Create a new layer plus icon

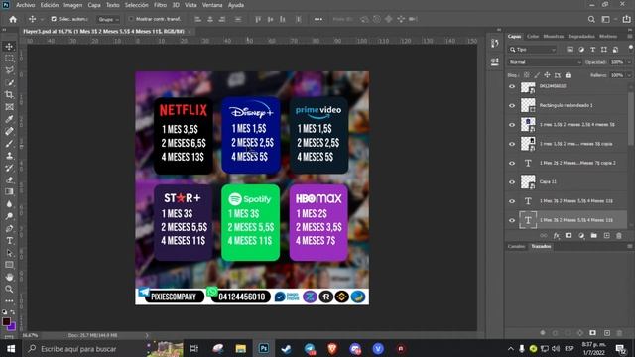coord(606,236)
